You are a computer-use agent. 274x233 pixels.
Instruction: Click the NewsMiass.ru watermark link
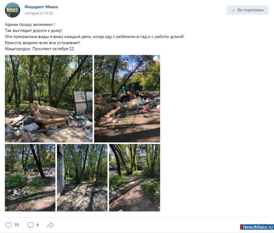coord(257,227)
